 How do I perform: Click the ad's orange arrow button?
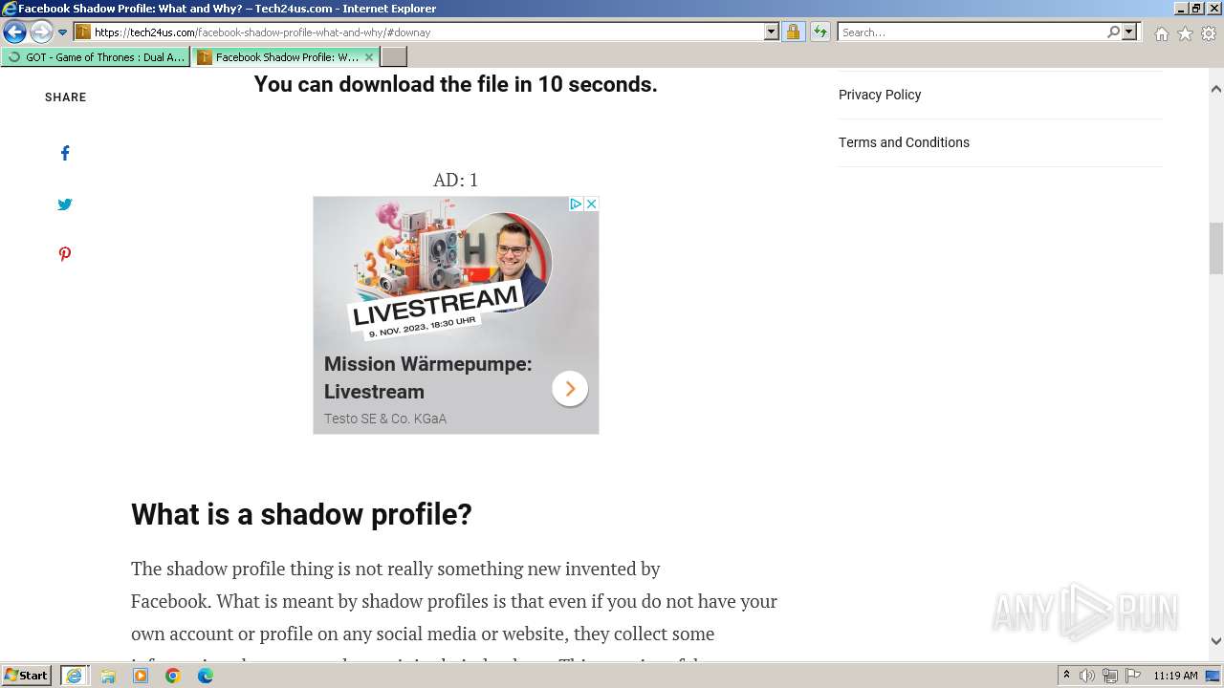click(x=570, y=388)
